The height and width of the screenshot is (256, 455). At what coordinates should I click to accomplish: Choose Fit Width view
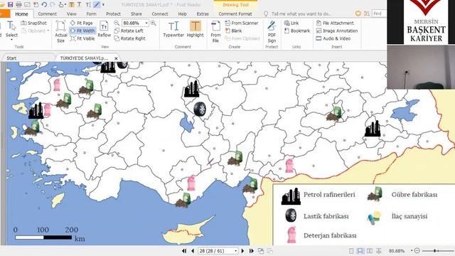click(82, 31)
